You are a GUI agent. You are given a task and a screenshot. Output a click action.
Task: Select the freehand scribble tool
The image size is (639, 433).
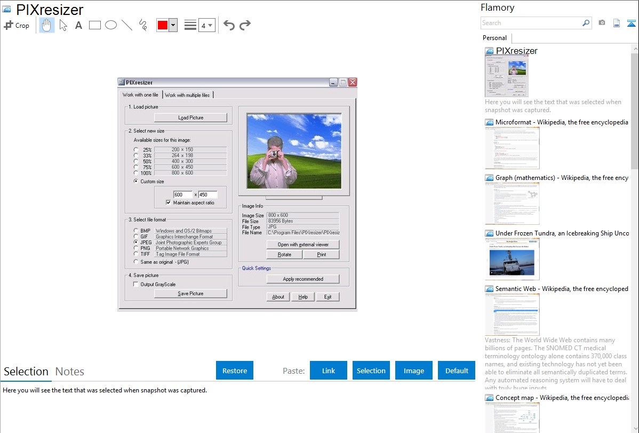(x=143, y=25)
